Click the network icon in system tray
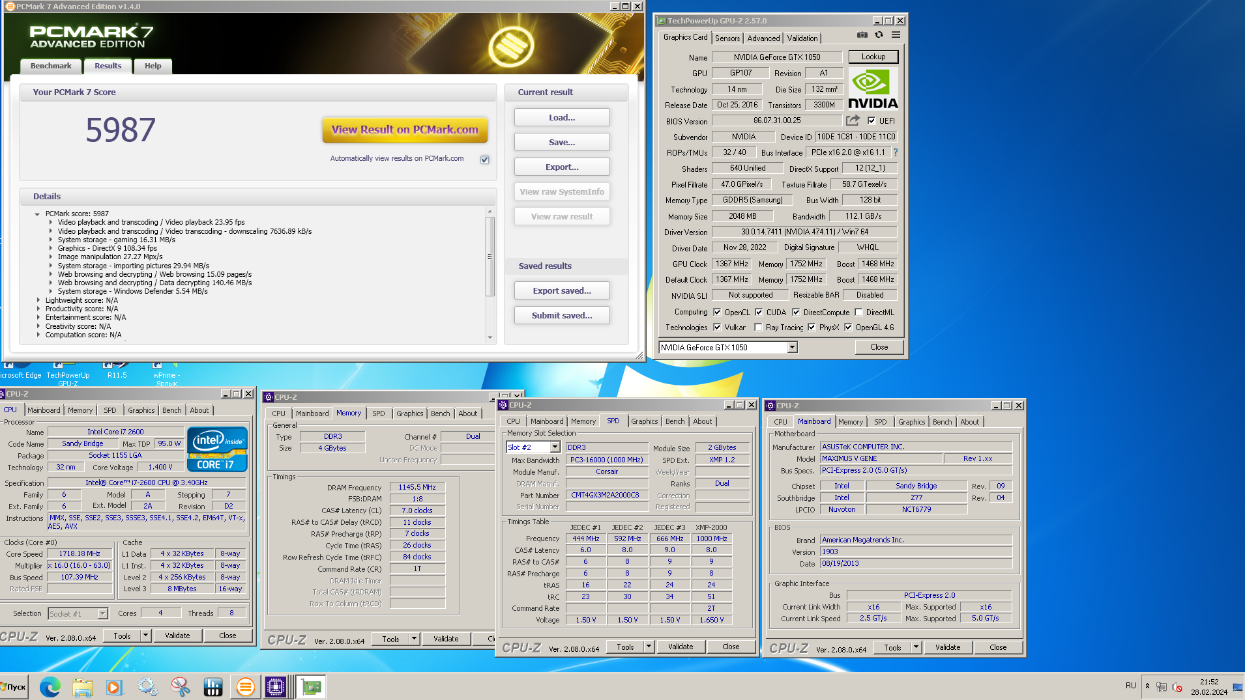Screen dimensions: 1245x700 (1162, 686)
